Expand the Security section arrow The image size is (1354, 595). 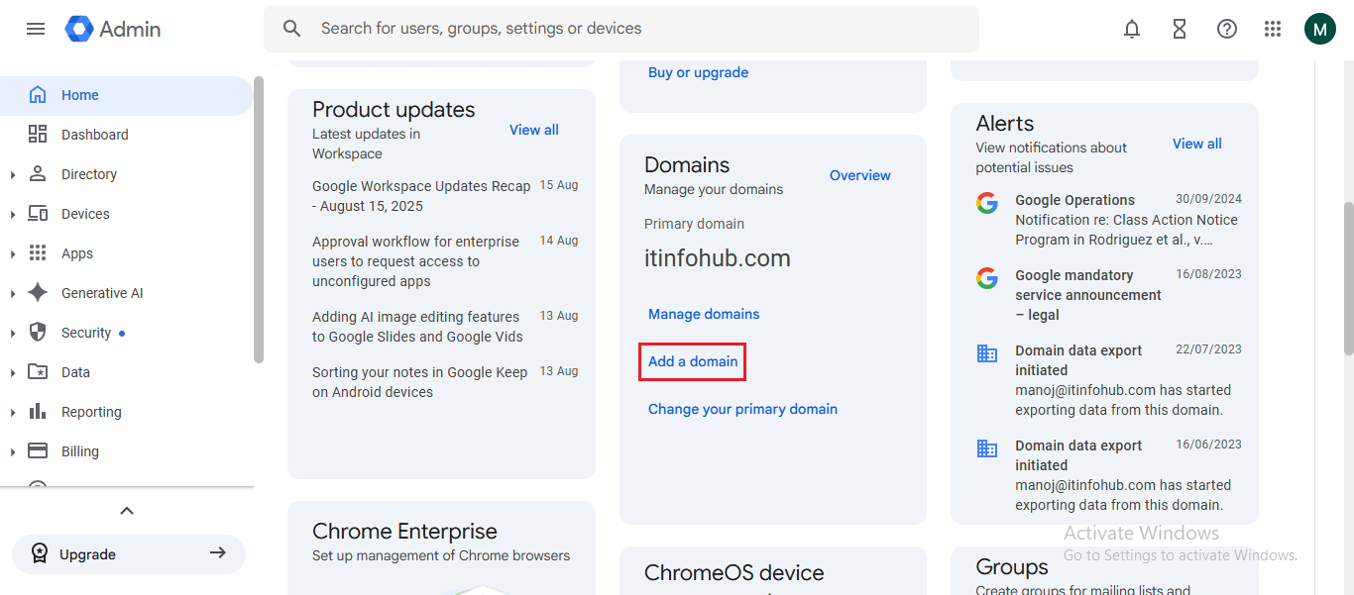click(13, 334)
